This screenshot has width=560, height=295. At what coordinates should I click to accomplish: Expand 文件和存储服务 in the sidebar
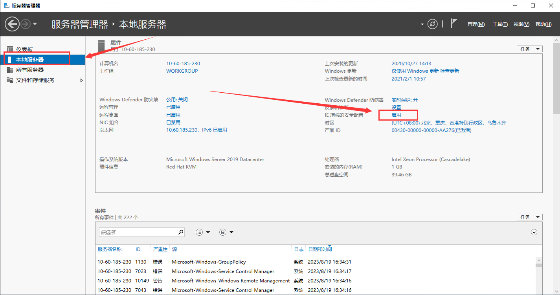(x=82, y=80)
